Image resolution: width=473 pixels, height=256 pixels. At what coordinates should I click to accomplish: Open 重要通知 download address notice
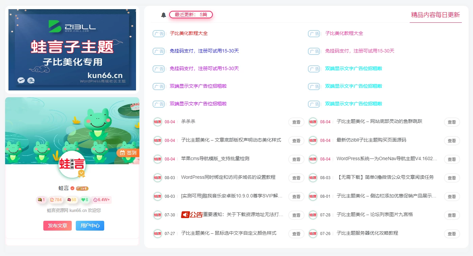[x=243, y=214]
